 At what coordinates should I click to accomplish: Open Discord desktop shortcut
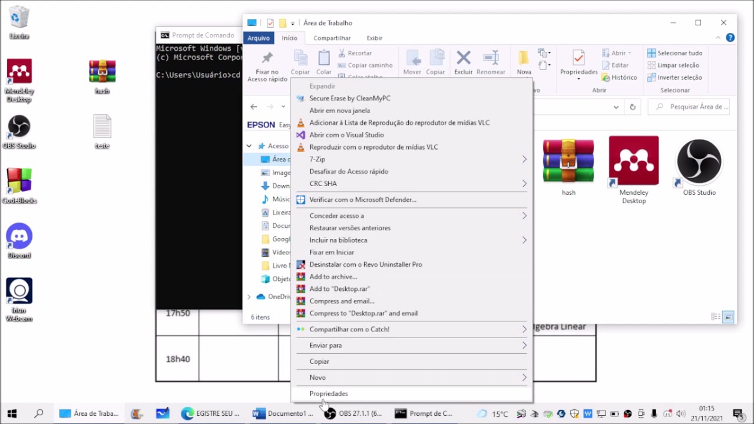[19, 241]
